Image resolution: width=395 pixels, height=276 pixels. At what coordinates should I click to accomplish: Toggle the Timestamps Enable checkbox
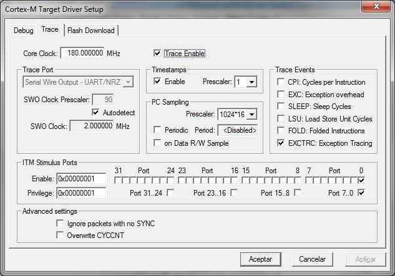(157, 81)
